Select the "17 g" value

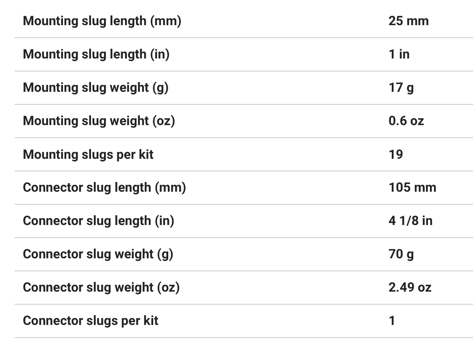(401, 87)
